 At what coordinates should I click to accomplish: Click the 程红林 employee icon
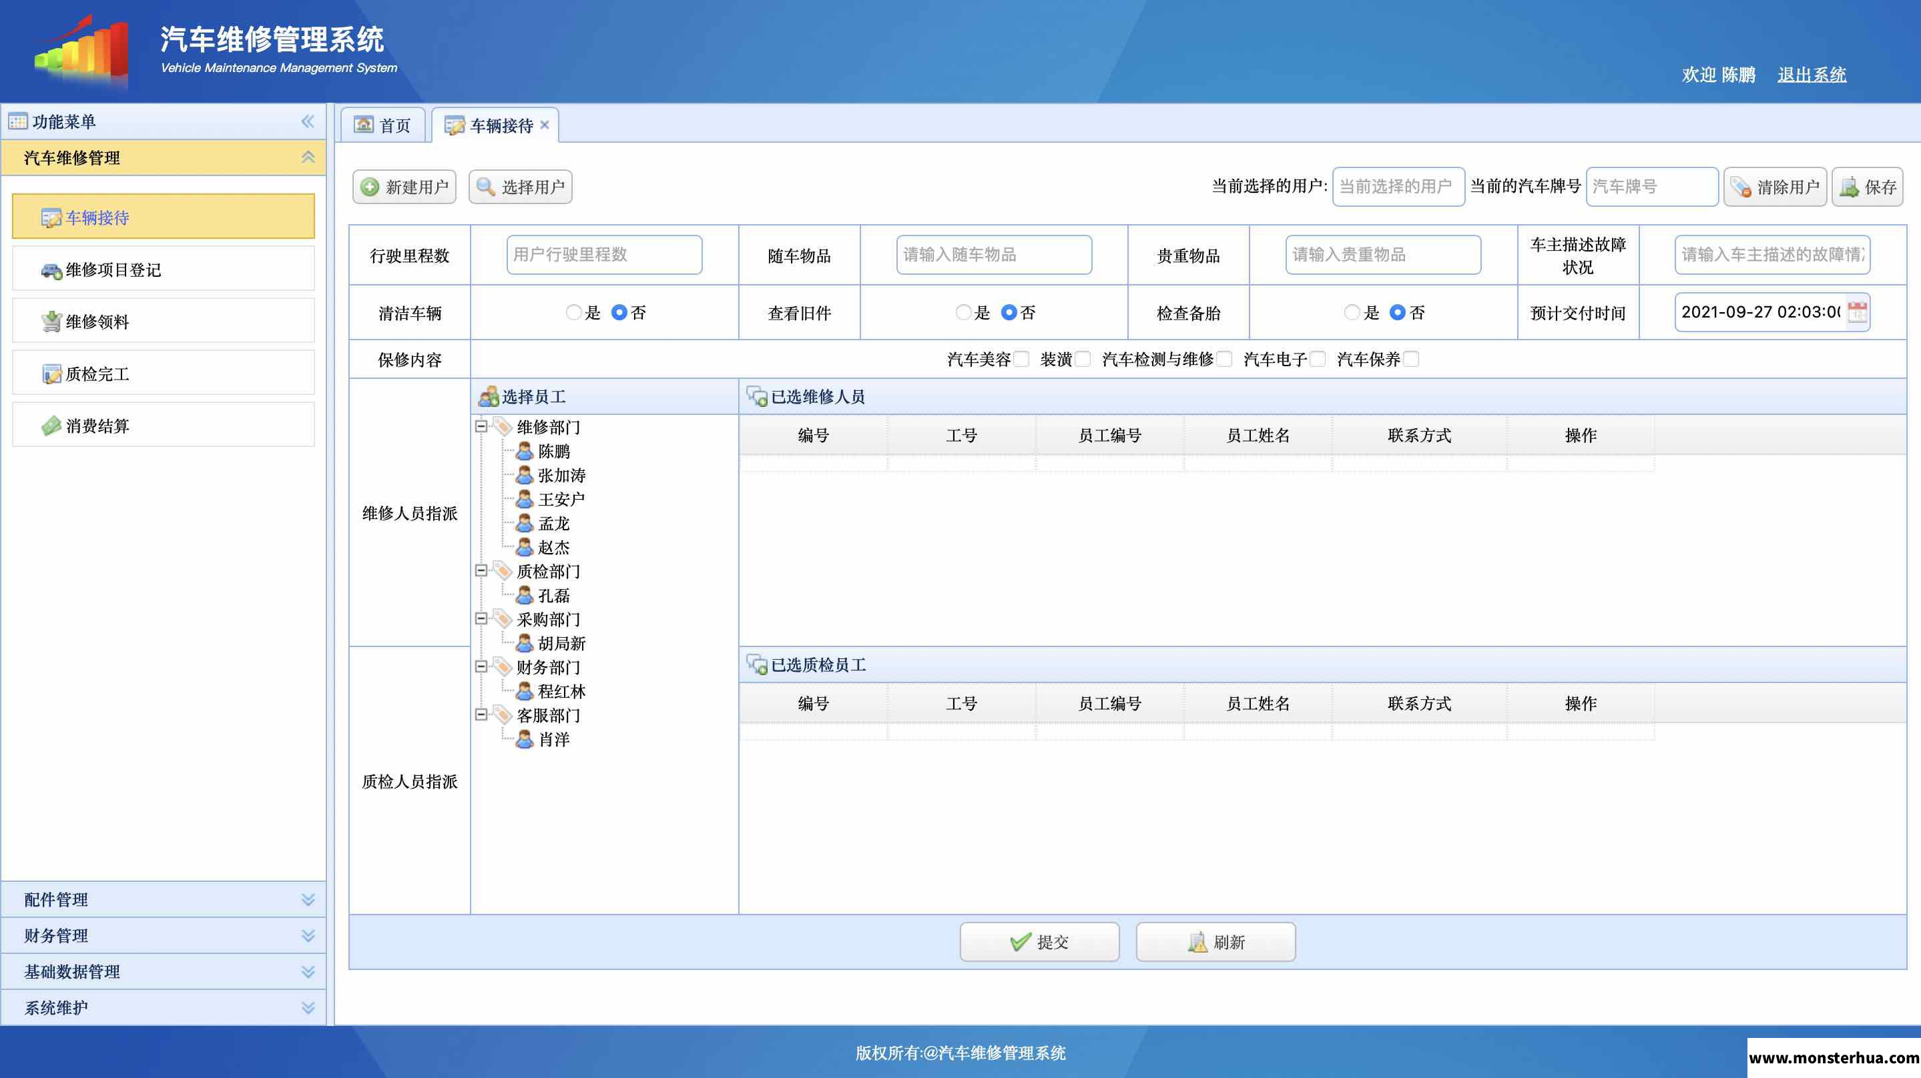(x=524, y=691)
